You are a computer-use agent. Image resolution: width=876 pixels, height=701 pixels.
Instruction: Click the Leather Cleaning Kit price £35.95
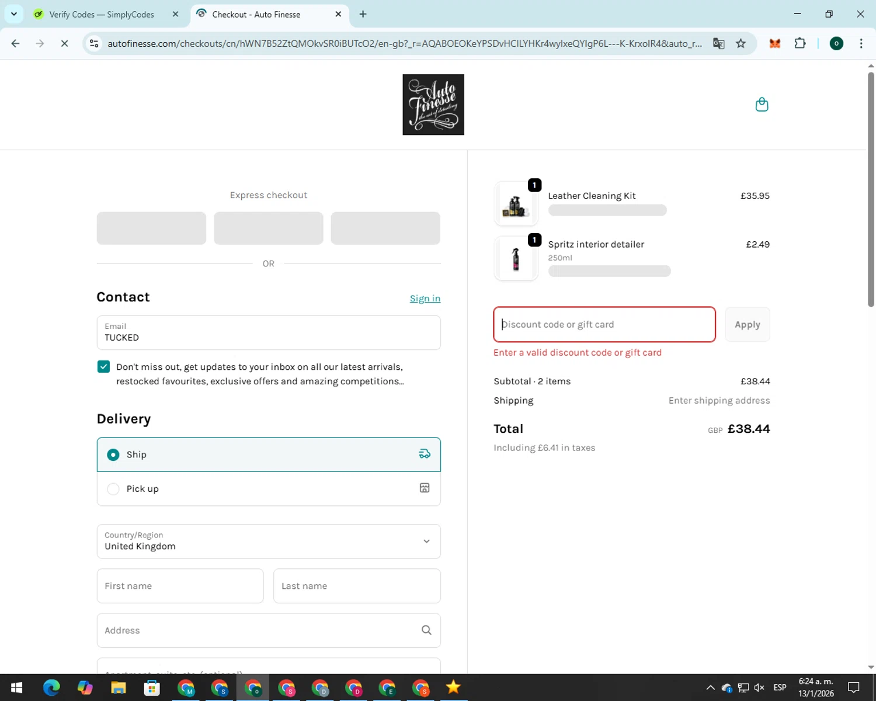(x=755, y=196)
